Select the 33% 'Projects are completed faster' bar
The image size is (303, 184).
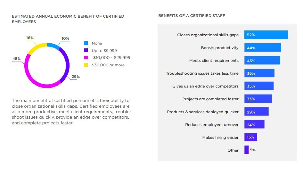258,99
